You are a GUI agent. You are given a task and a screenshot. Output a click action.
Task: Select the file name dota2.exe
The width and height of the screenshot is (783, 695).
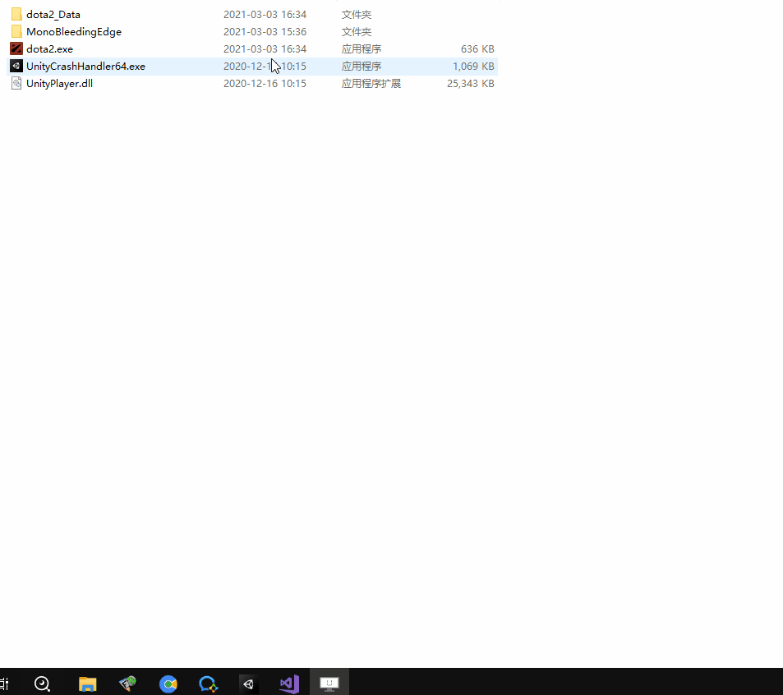[x=50, y=49]
